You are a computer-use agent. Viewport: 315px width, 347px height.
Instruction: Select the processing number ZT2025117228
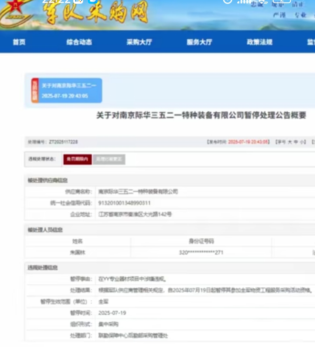click(63, 142)
